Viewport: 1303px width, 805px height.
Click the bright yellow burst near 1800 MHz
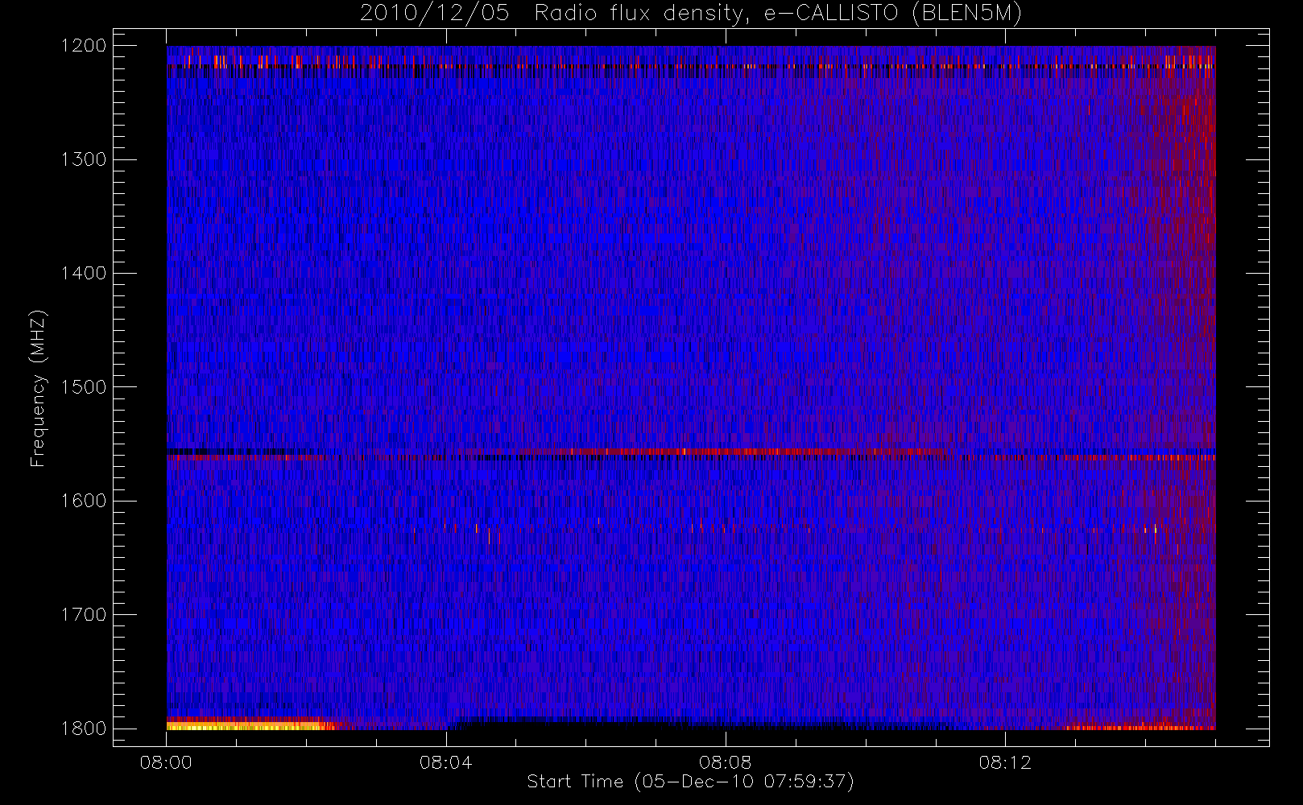coord(250,726)
